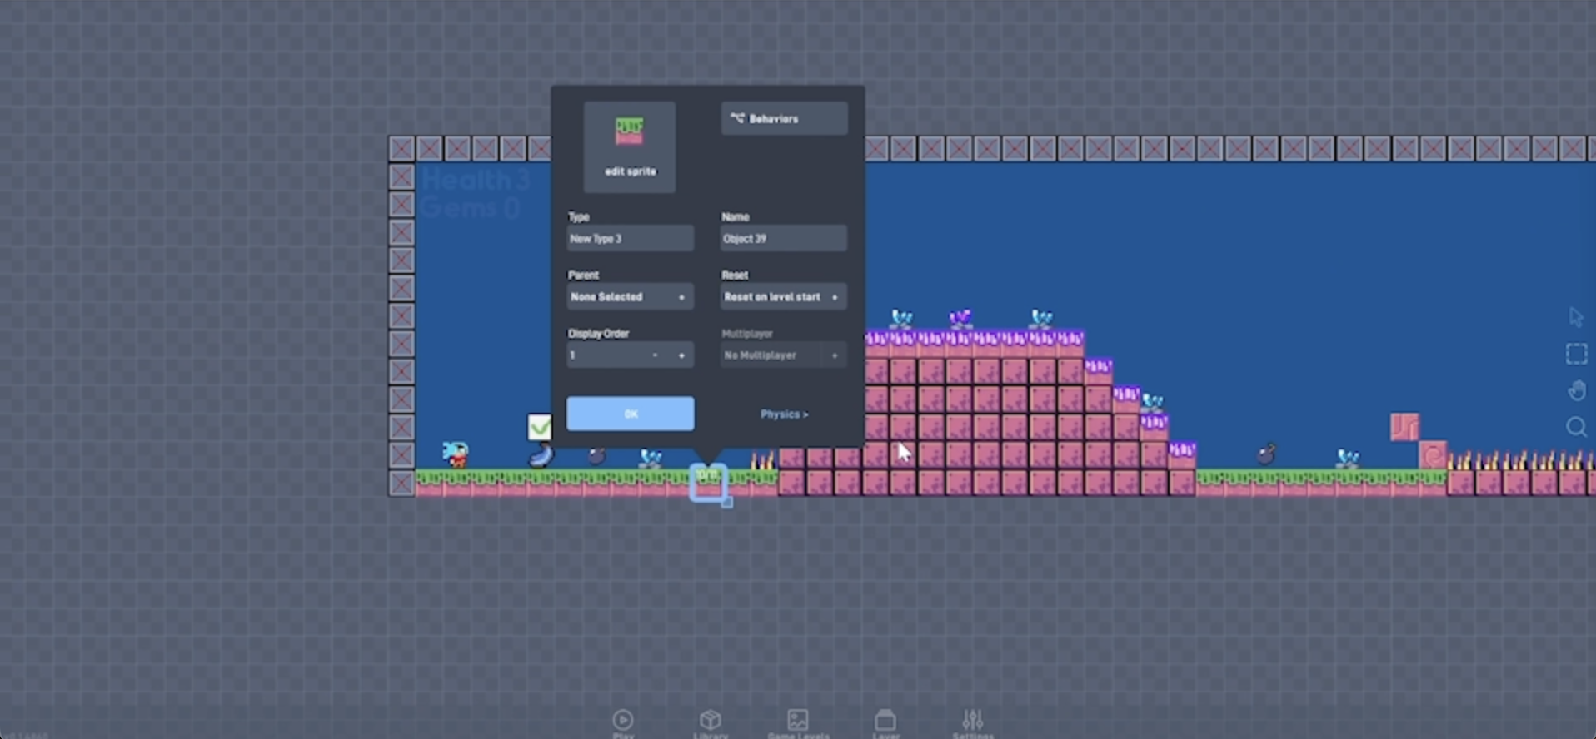
Task: Select the arrow pointer tool
Action: pos(1575,317)
